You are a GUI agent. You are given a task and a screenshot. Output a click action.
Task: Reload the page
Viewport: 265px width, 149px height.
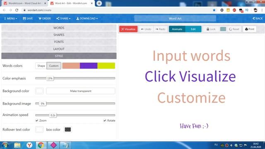click(17, 10)
